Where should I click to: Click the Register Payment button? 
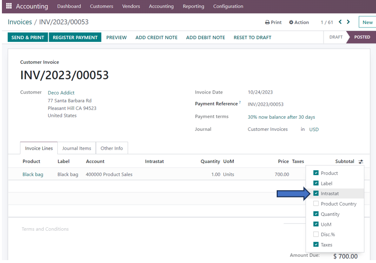click(75, 37)
